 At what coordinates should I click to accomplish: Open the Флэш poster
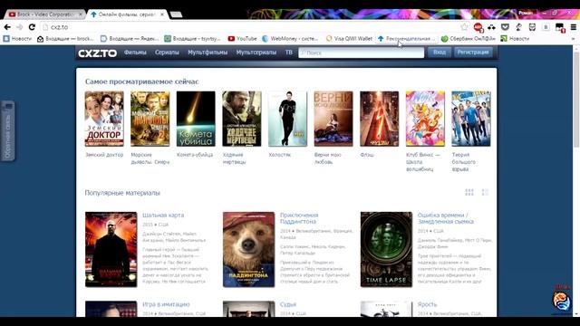(x=379, y=119)
